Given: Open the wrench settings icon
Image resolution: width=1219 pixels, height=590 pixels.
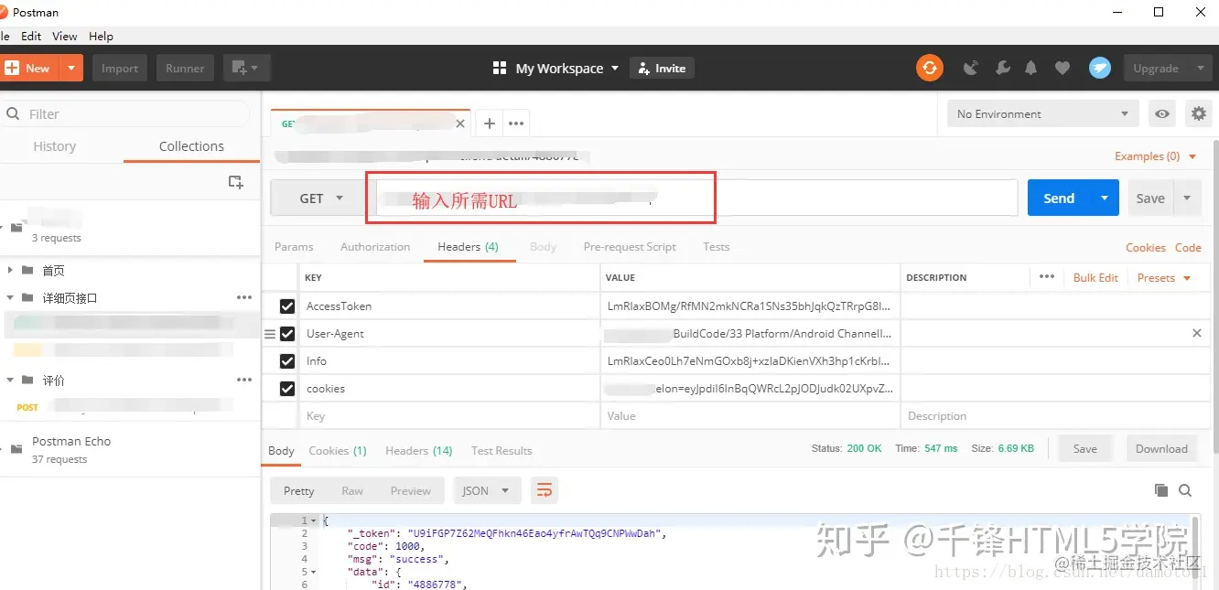Looking at the screenshot, I should click(1002, 69).
